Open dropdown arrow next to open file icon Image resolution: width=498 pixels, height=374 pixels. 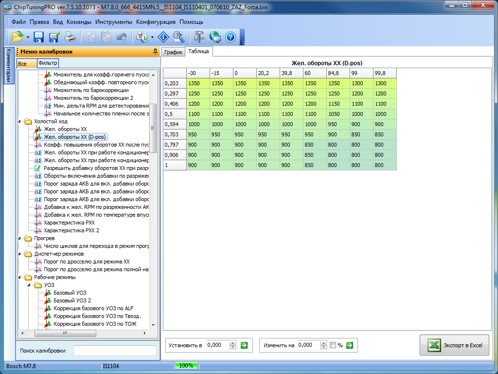28,37
